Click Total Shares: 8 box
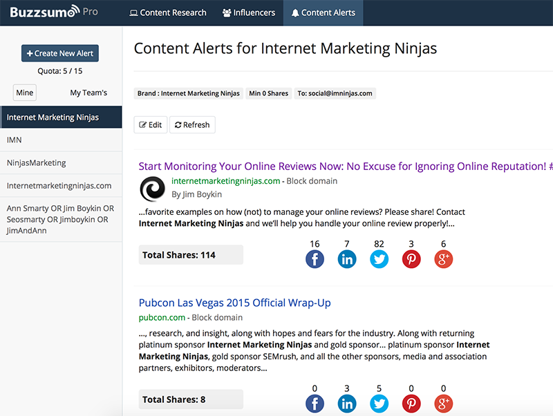Viewport: 553px width, 416px height. 191,399
